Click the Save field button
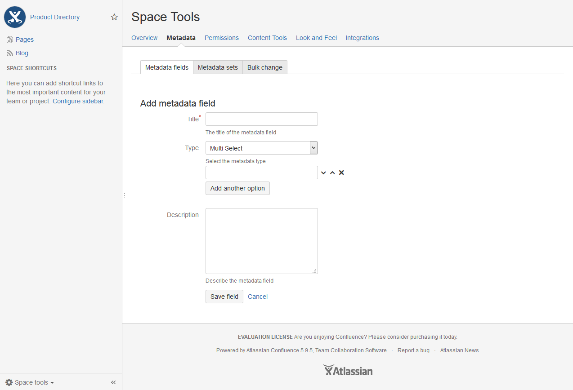The width and height of the screenshot is (573, 390). [x=224, y=297]
